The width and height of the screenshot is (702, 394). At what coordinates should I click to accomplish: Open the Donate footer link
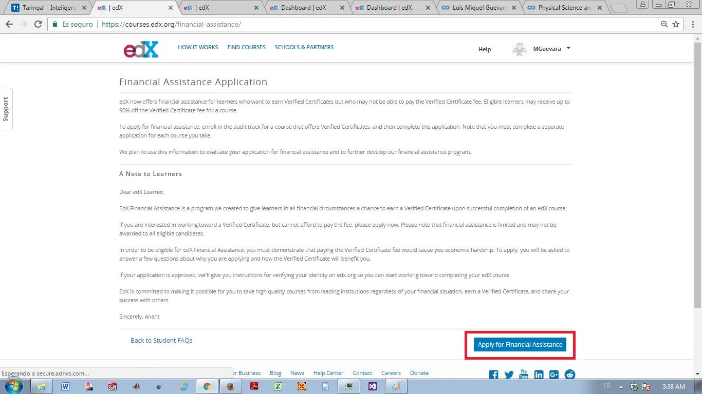coord(419,373)
